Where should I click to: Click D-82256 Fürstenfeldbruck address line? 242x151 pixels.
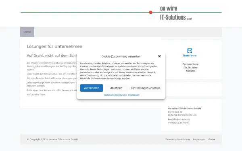182,115
